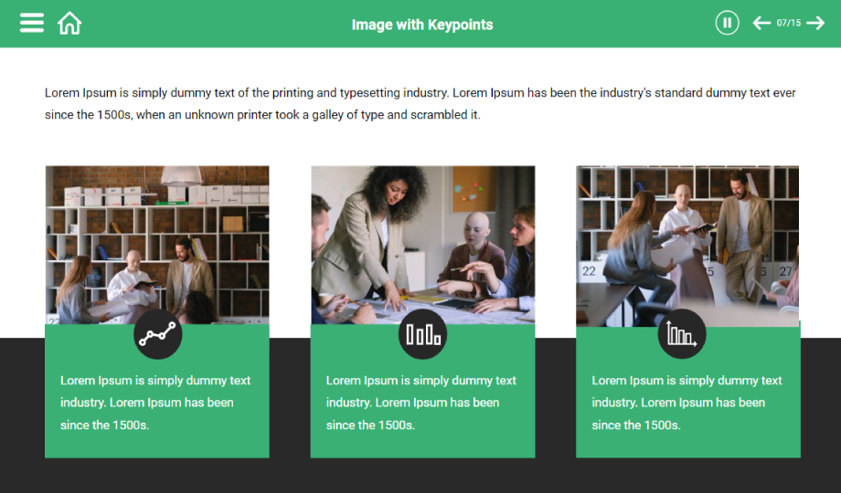841x493 pixels.
Task: Click the 'Image with Keypoints' title
Action: pyautogui.click(x=421, y=25)
